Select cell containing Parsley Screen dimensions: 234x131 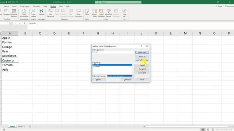(10, 42)
